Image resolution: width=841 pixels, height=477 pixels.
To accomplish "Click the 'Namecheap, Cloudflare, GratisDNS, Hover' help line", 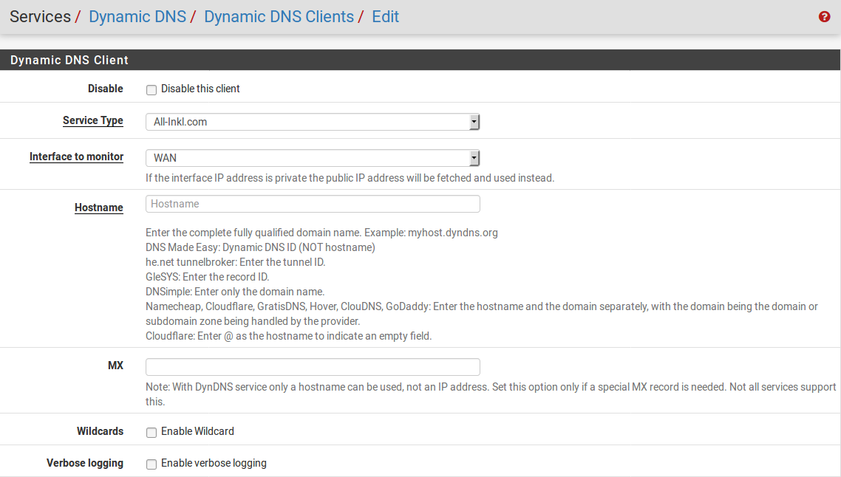I will [482, 314].
